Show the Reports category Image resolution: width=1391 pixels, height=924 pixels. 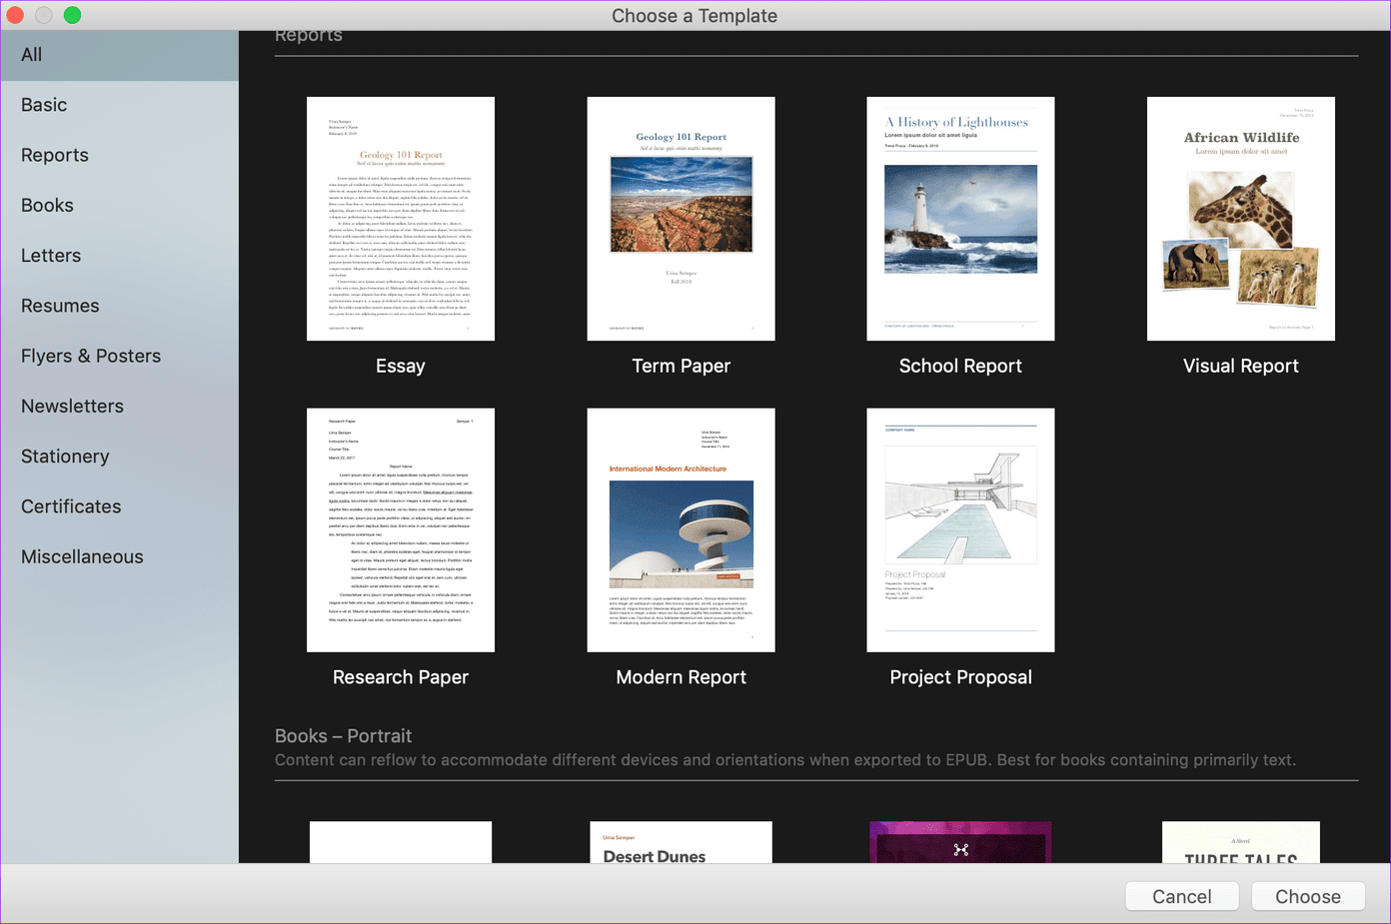click(119, 155)
